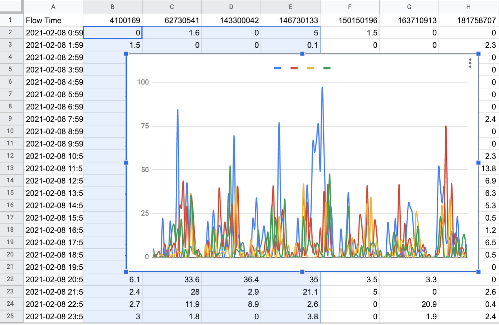Click the chart's top-left resize handle
This screenshot has height=325, width=499.
tap(126, 54)
